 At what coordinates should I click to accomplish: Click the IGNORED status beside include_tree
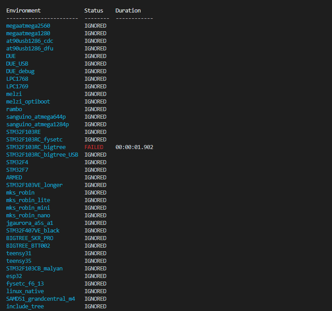click(x=95, y=307)
